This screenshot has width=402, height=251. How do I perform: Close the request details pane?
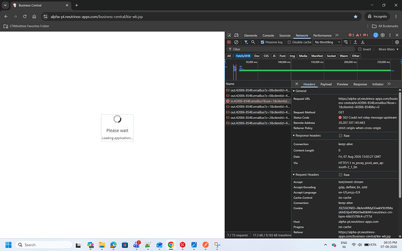297,84
